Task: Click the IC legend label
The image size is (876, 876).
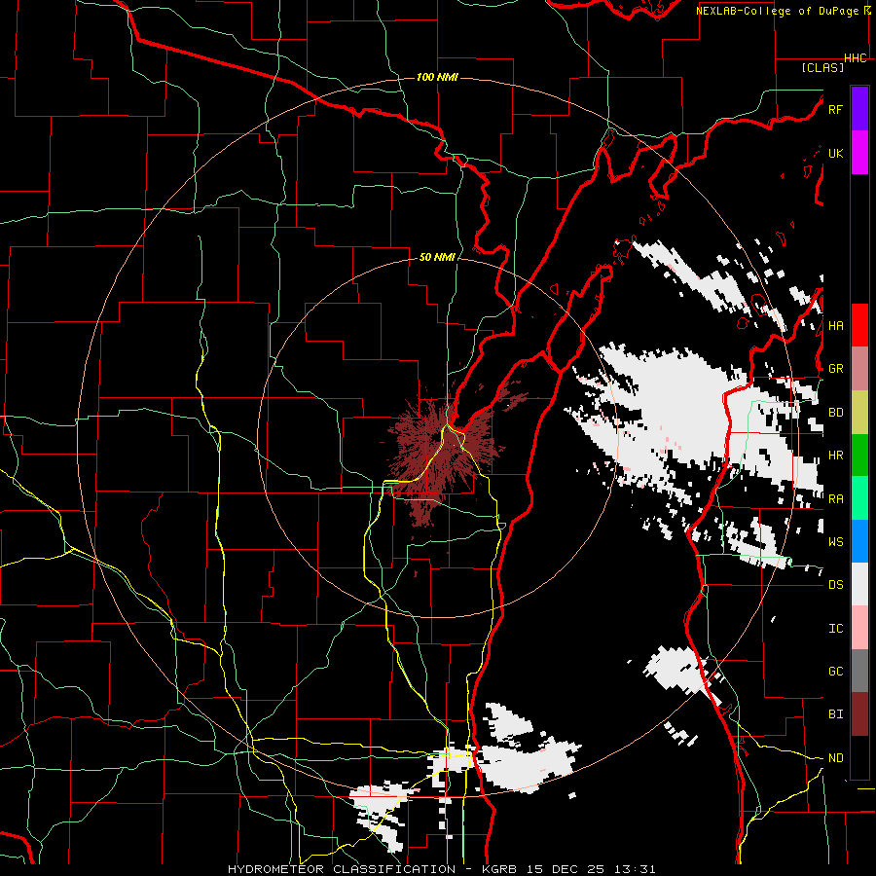Action: pos(835,629)
